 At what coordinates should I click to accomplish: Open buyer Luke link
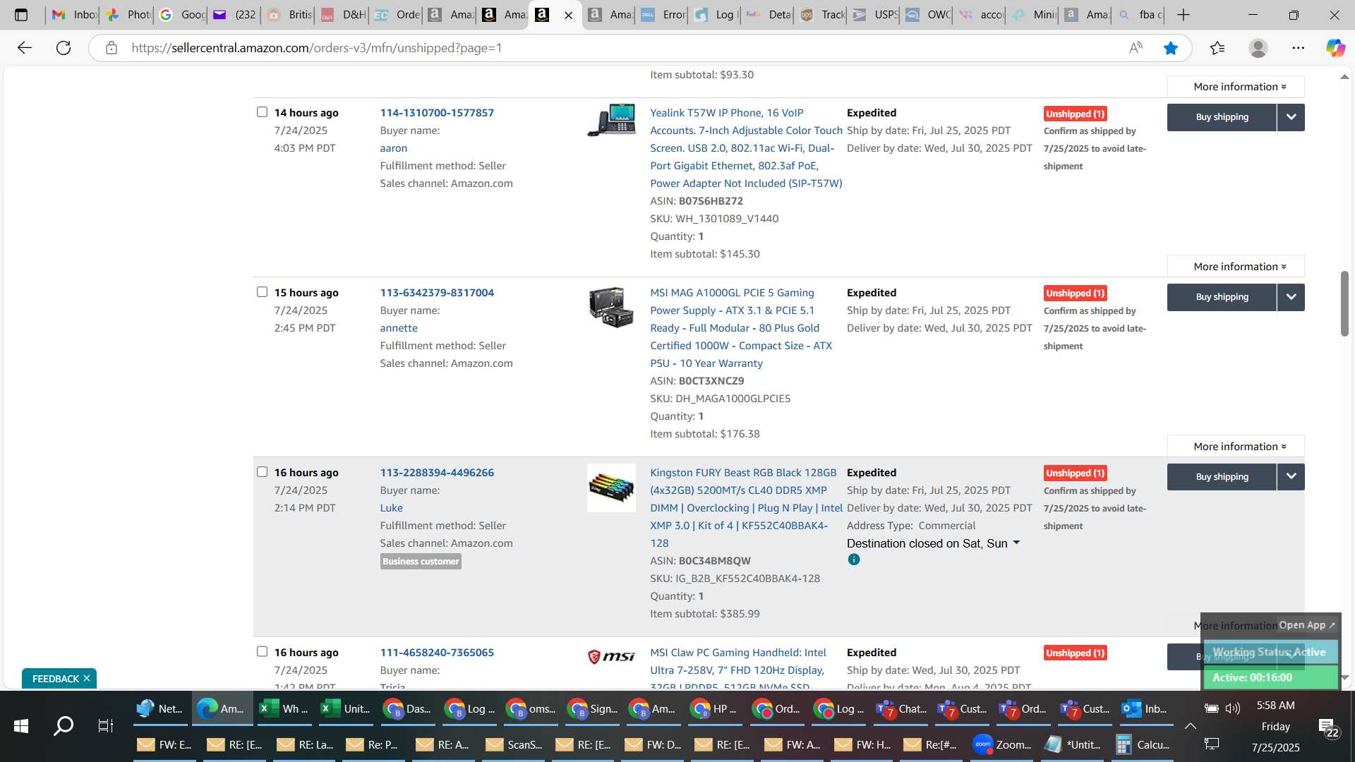391,508
